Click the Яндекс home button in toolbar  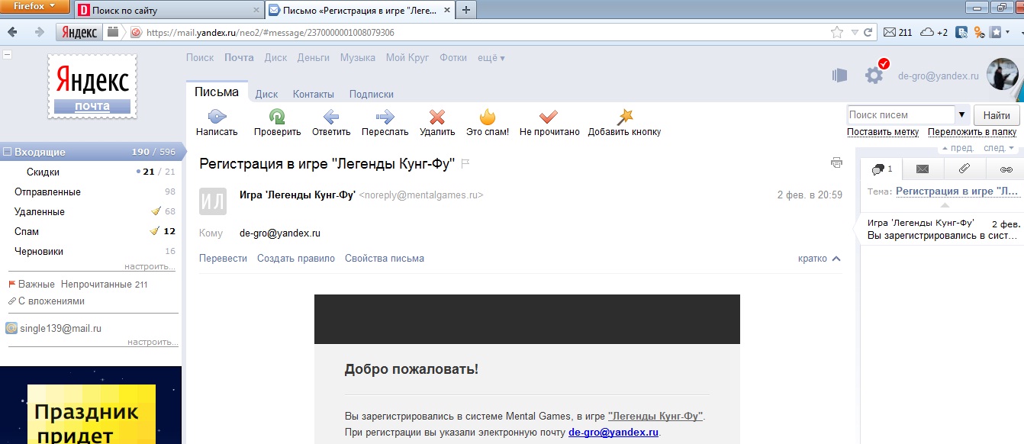(79, 32)
